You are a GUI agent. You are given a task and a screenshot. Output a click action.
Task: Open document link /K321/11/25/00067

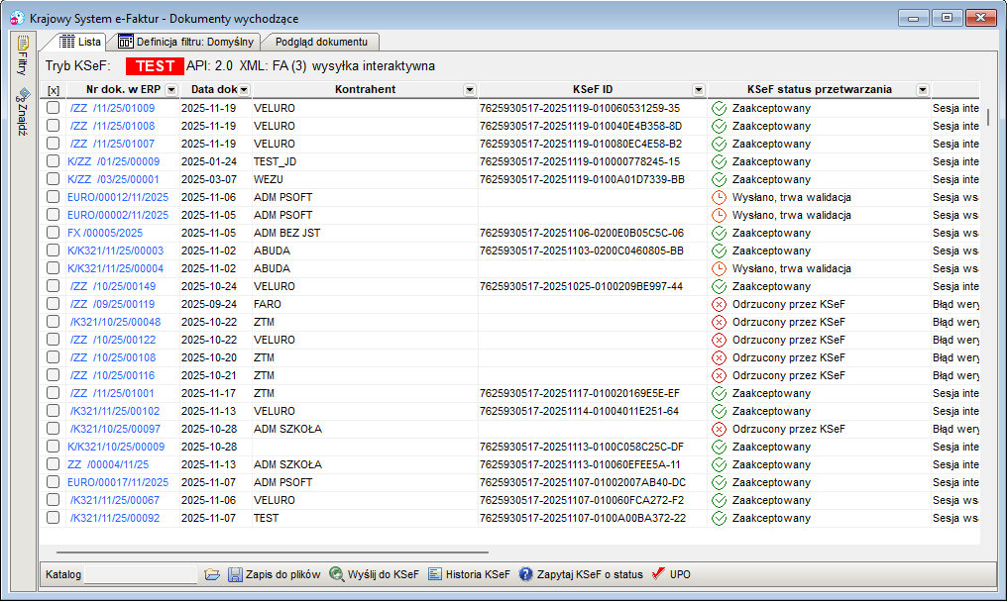(x=114, y=500)
